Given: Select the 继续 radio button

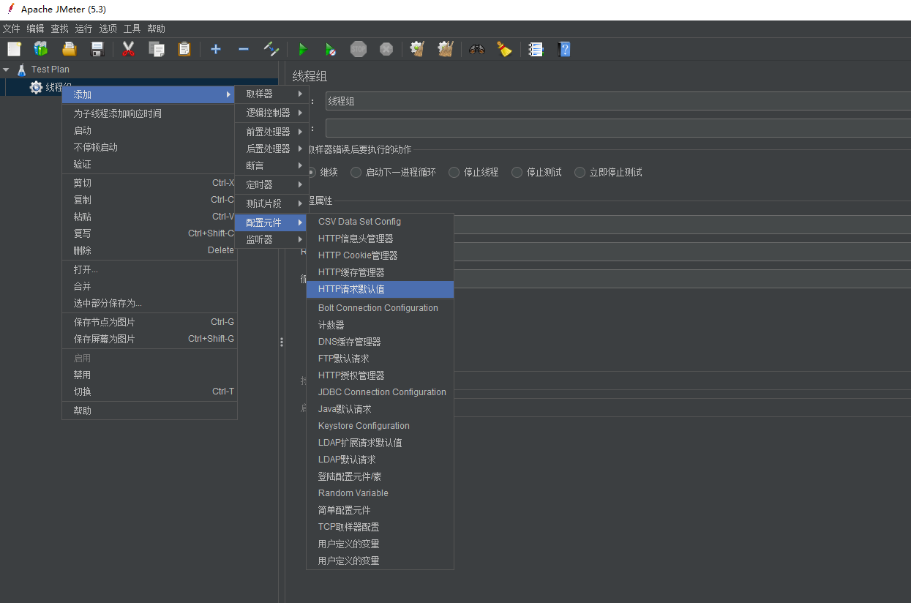Looking at the screenshot, I should 312,172.
